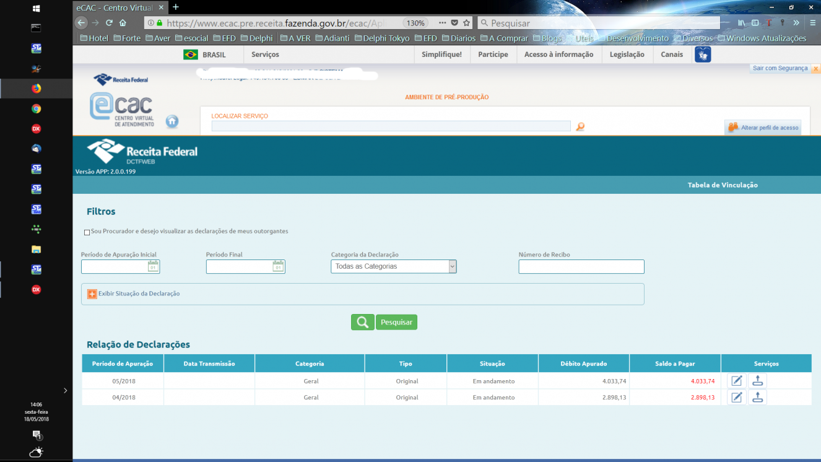The image size is (821, 462).
Task: Click the Libras accessibility icon
Action: 703,54
